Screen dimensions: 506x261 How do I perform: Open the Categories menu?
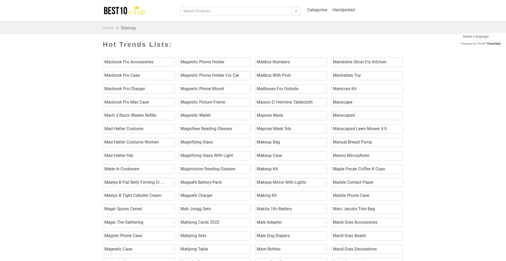[317, 10]
